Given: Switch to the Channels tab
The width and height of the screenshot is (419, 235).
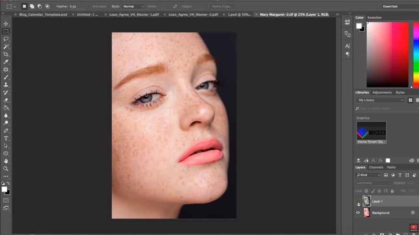Looking at the screenshot, I should (376, 168).
